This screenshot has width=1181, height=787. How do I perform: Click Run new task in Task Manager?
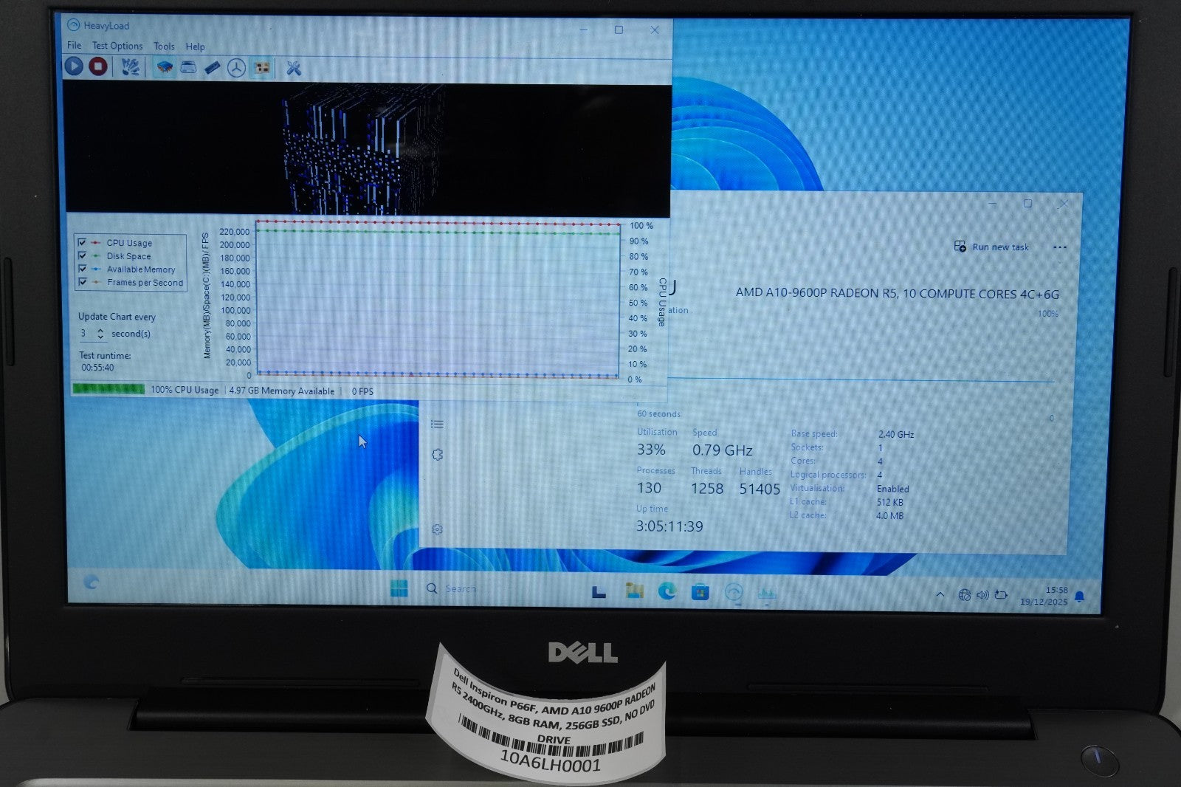992,247
